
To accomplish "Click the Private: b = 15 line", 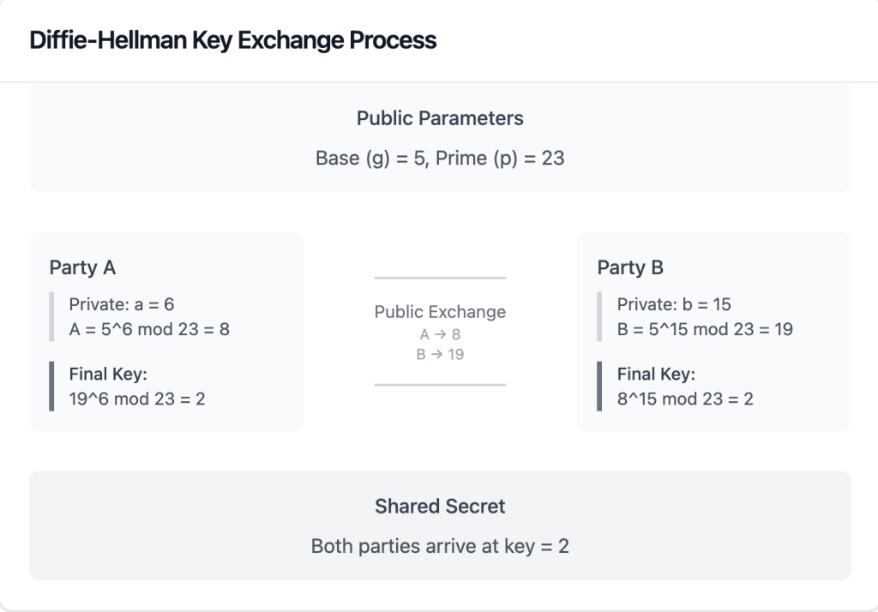I will click(x=674, y=304).
